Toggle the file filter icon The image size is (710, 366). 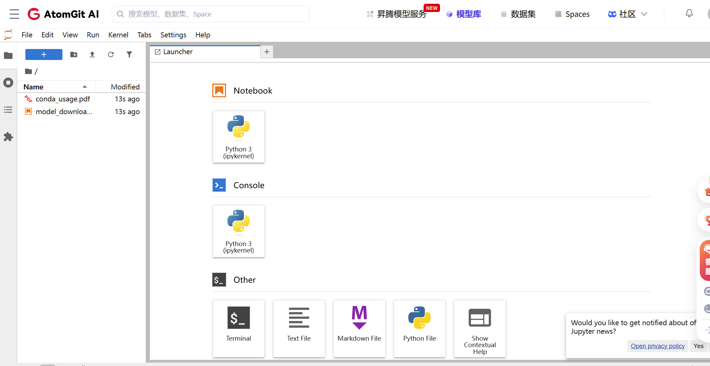pyautogui.click(x=129, y=54)
